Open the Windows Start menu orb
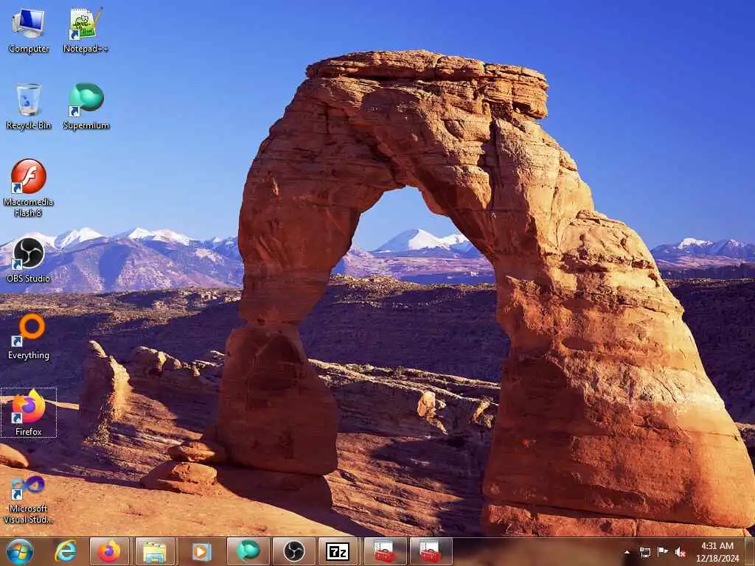The height and width of the screenshot is (566, 755). (20, 551)
